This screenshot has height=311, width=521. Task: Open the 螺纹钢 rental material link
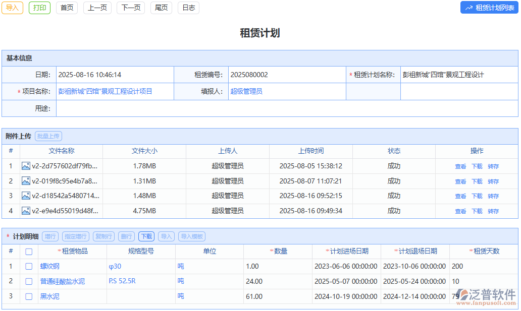48,266
